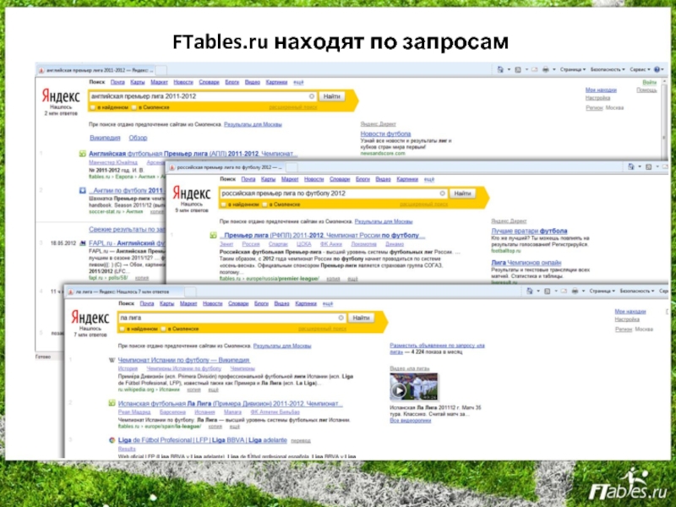The height and width of the screenshot is (507, 676).
Task: Open 'Новости футбола' ad link
Action: (385, 134)
